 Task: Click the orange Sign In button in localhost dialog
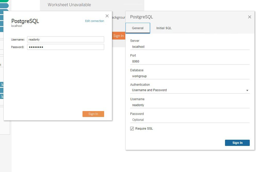coord(93,114)
